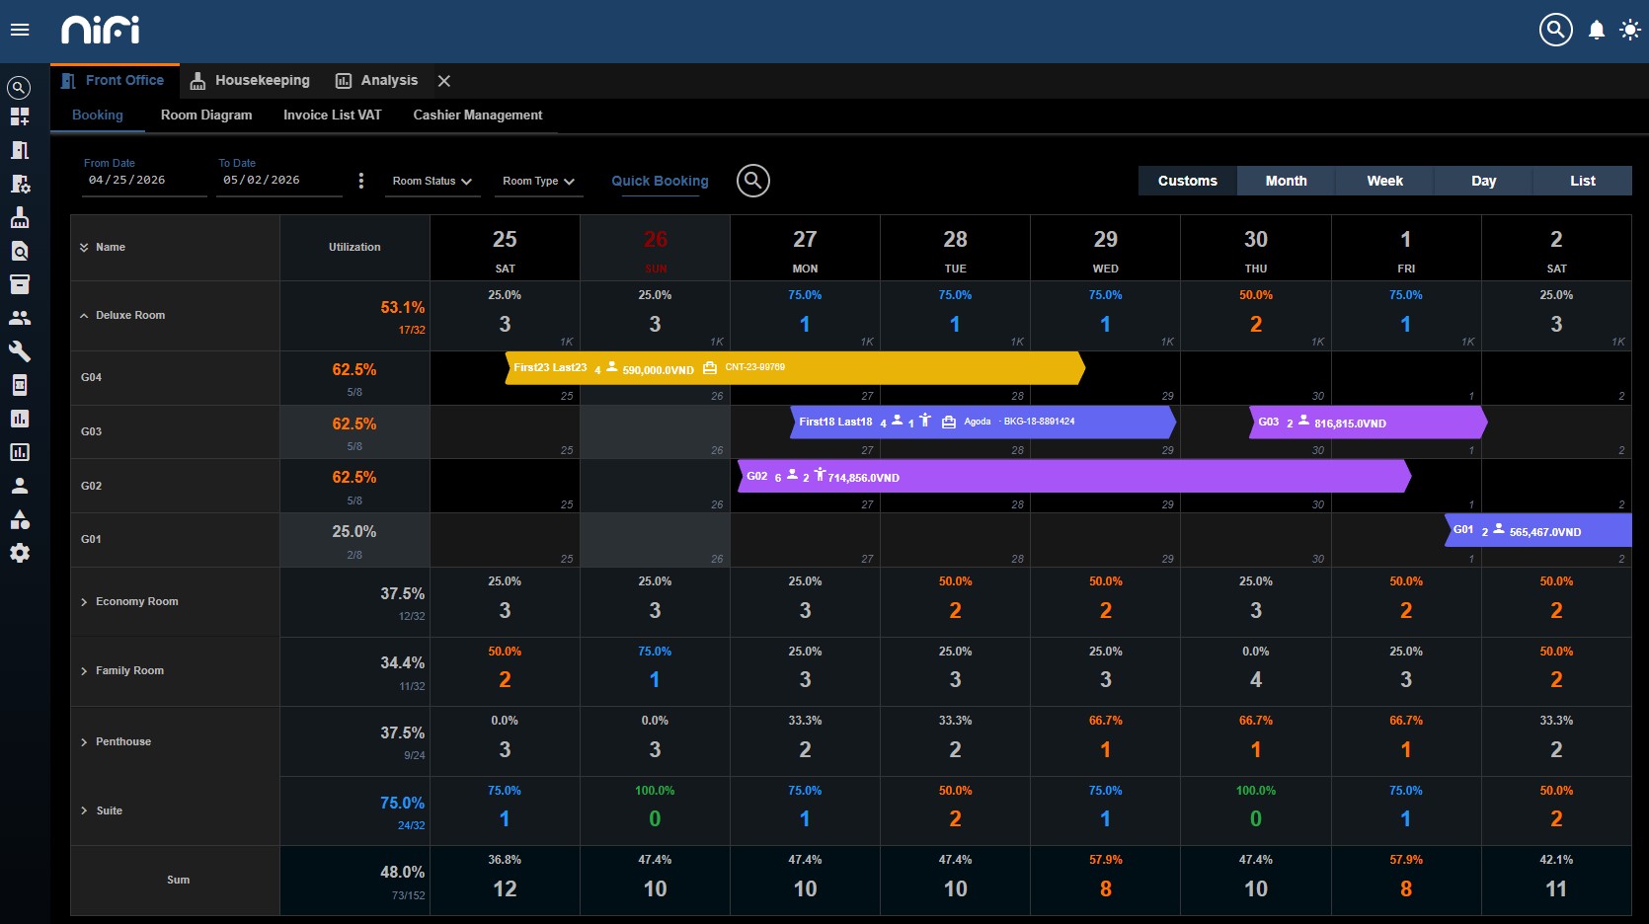This screenshot has height=924, width=1649.
Task: Click Quick Booking link
Action: (x=660, y=182)
